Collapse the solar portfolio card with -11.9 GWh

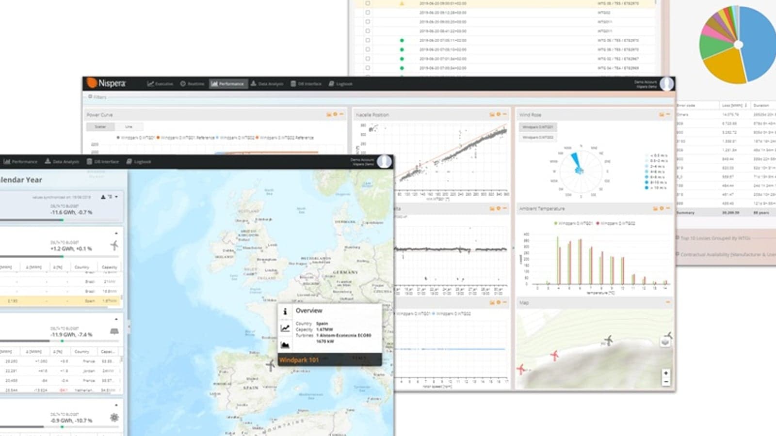pyautogui.click(x=116, y=319)
